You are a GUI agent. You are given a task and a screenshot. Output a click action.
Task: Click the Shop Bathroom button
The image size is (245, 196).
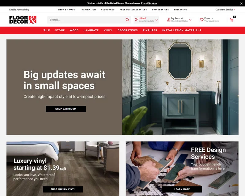66,109
